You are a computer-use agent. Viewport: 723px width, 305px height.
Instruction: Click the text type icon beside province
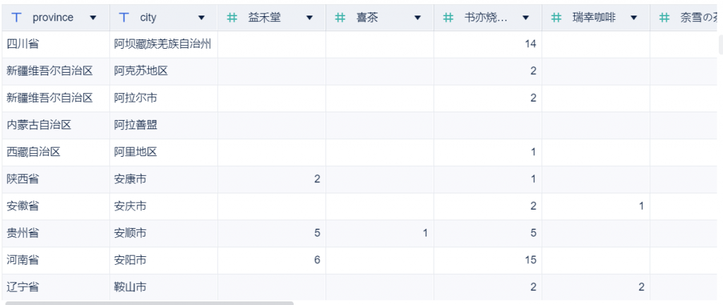[x=17, y=18]
